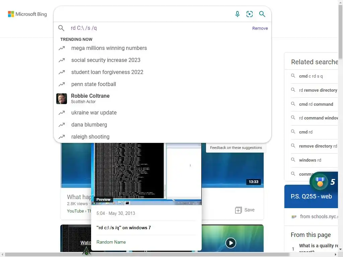
Task: Submit search with magnifier icon
Action: 262,14
